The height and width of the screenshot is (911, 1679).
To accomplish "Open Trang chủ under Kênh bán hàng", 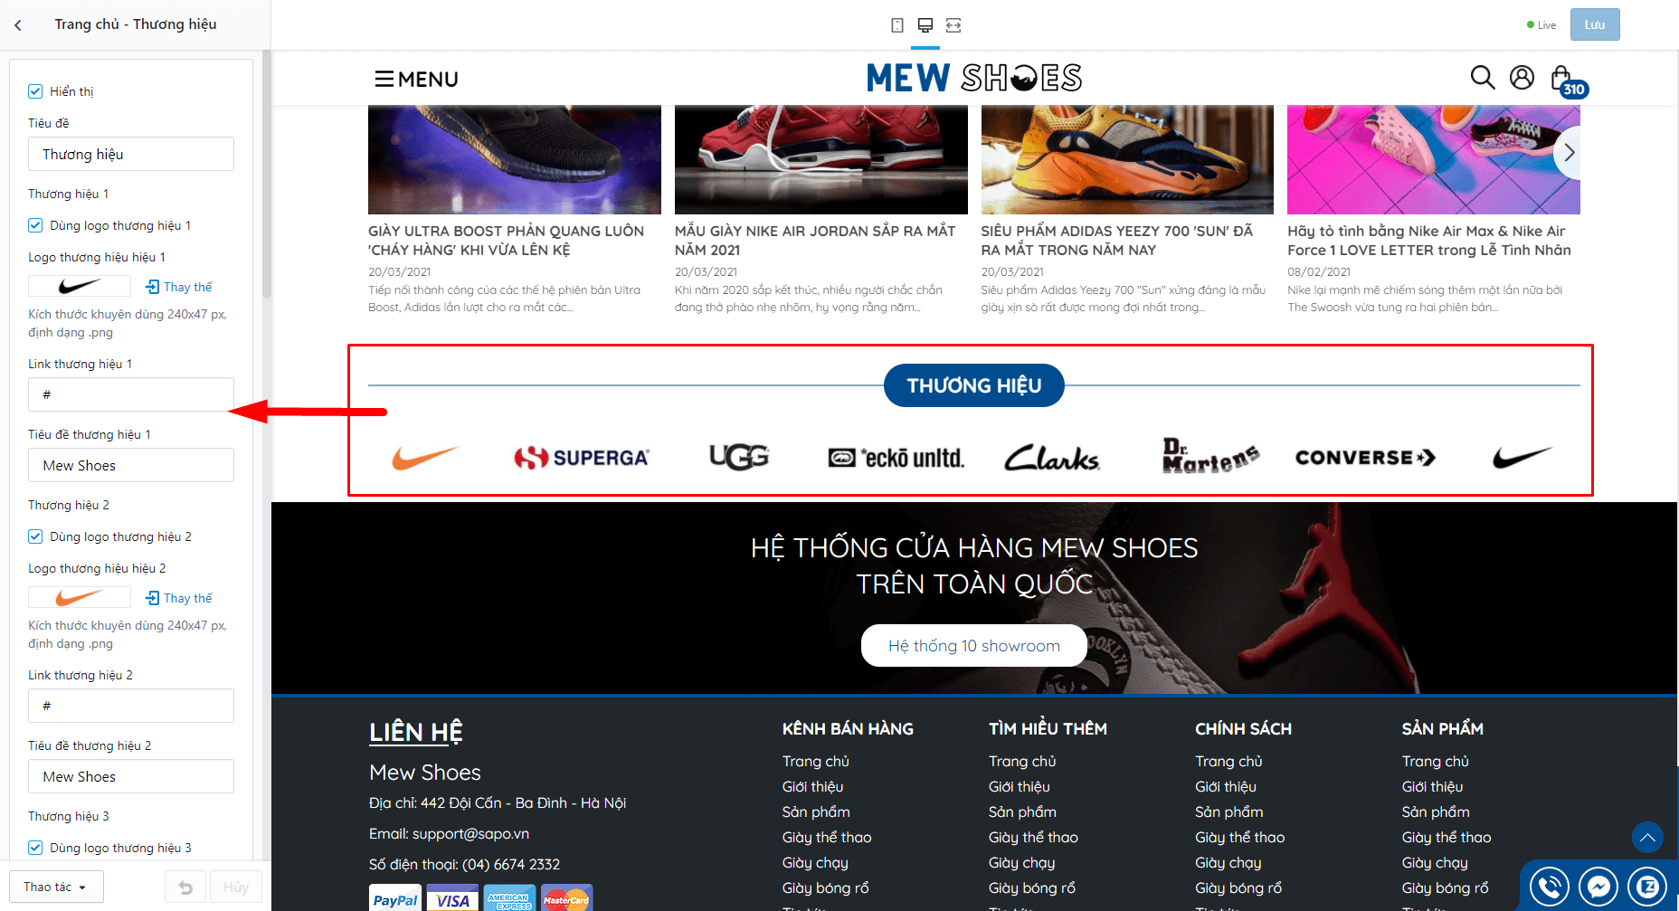I will coord(816,762).
